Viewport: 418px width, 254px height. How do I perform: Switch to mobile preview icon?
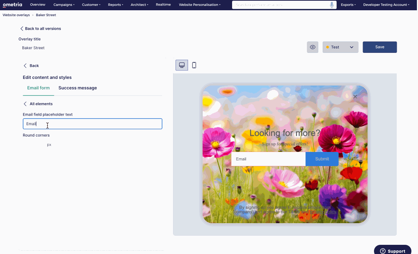(x=194, y=65)
